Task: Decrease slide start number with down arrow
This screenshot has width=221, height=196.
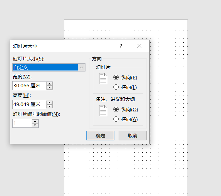Action: (35, 125)
